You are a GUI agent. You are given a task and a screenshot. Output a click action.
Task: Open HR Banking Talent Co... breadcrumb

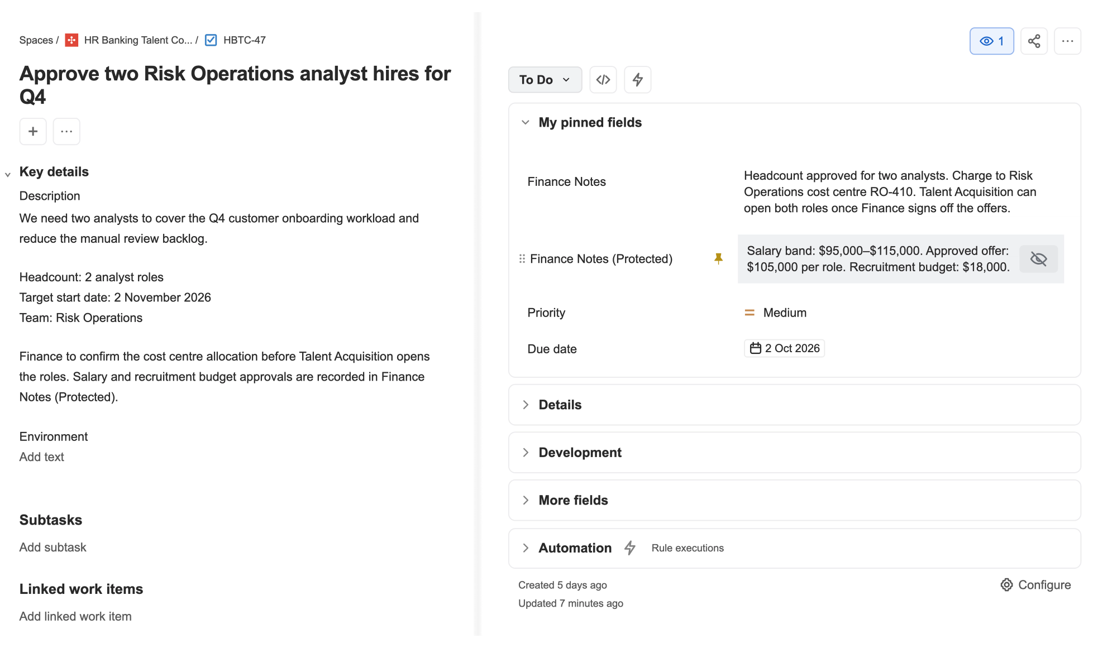click(138, 40)
